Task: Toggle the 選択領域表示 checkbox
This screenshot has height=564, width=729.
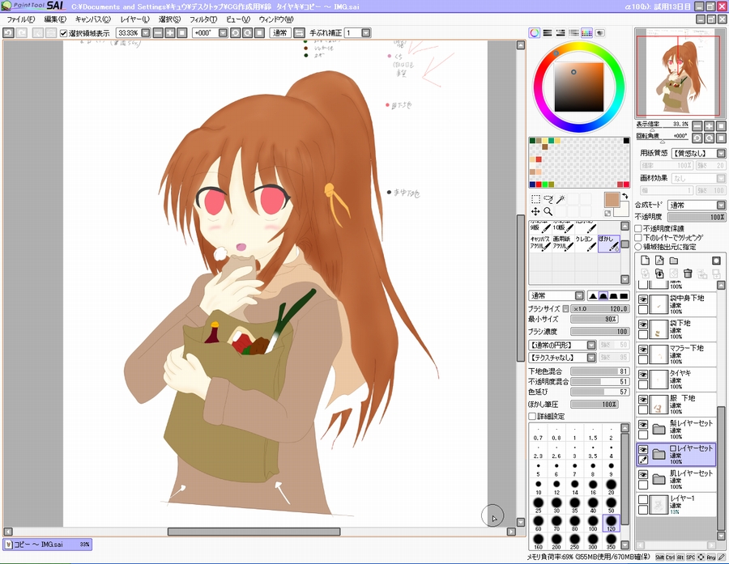Action: click(64, 33)
